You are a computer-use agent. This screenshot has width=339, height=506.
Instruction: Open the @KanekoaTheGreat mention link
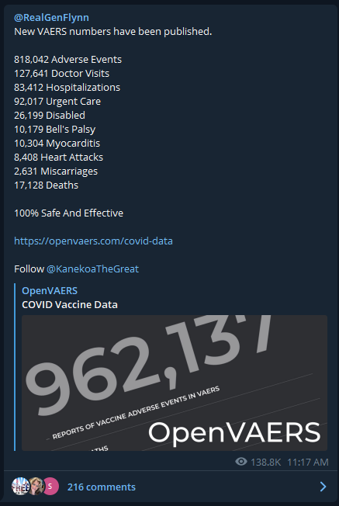(x=92, y=269)
